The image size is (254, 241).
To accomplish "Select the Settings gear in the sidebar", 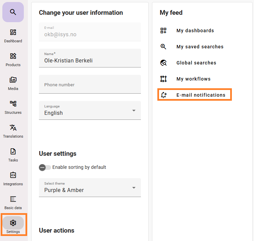I will [13, 223].
